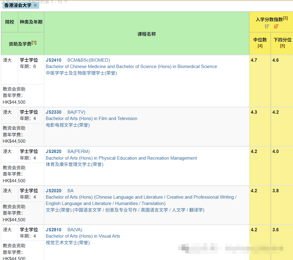Screen dimensions: 293x260
Task: Select lower quartile 3.8 for JS2020
Action: coord(275,191)
